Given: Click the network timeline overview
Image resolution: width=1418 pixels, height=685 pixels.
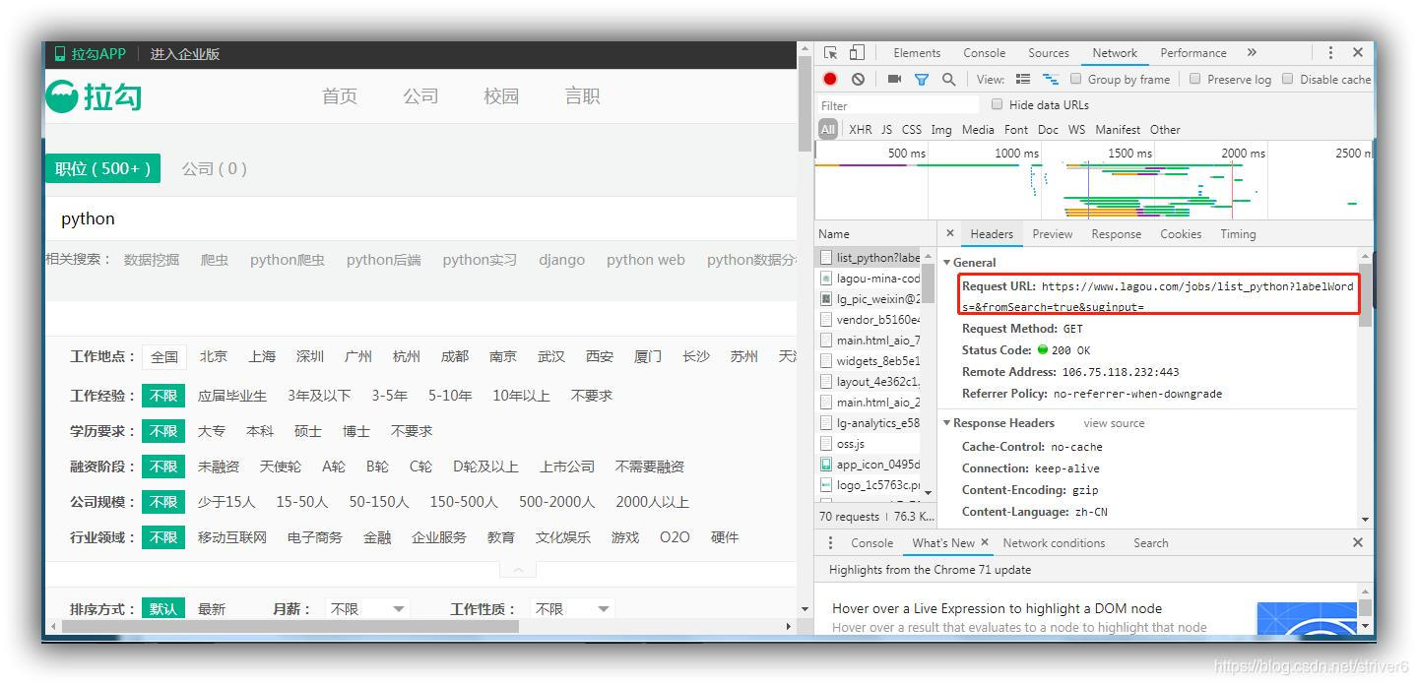Looking at the screenshot, I should pyautogui.click(x=1093, y=180).
